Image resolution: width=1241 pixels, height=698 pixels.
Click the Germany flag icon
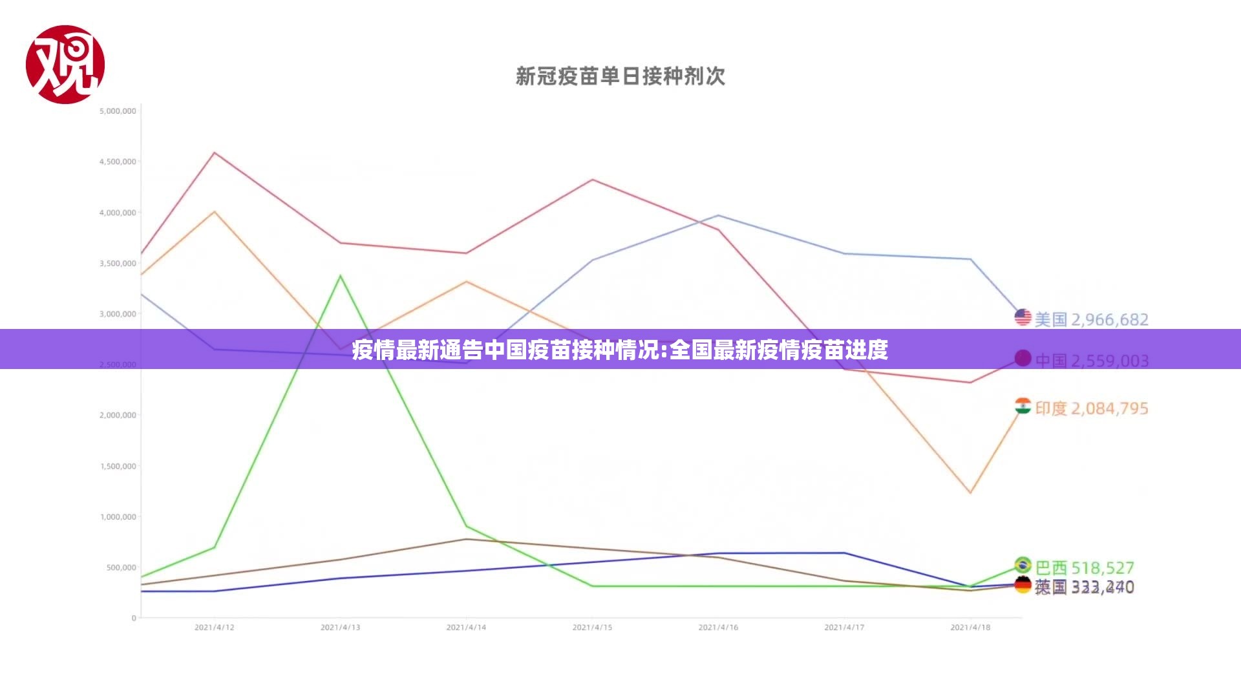click(x=1023, y=585)
